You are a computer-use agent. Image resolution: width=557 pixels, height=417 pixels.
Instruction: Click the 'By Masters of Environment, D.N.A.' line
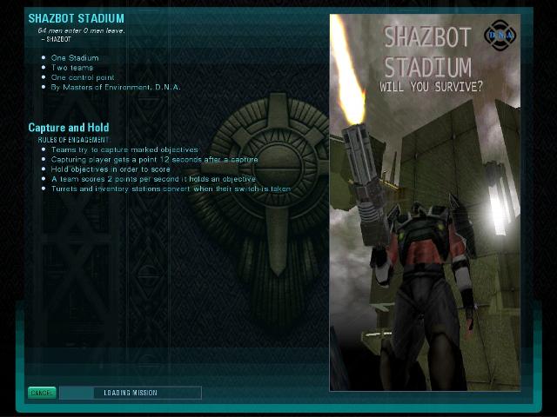click(116, 87)
